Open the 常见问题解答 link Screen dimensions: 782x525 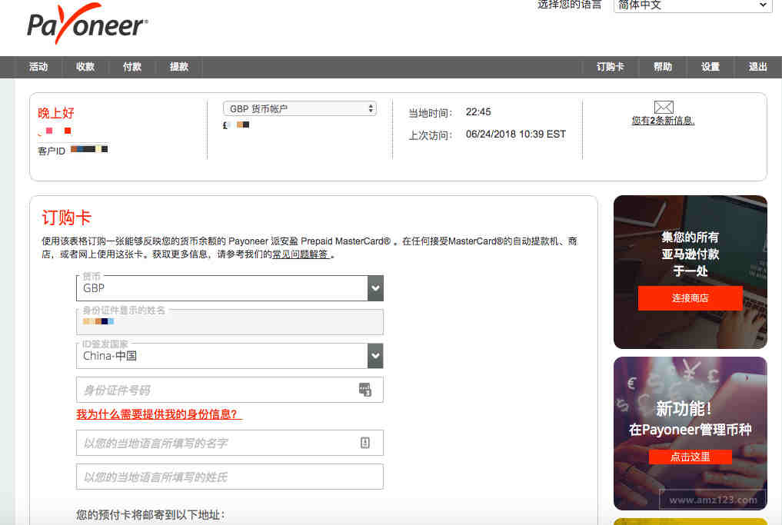301,254
